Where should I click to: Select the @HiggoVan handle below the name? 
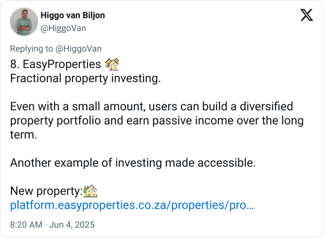[x=63, y=28]
